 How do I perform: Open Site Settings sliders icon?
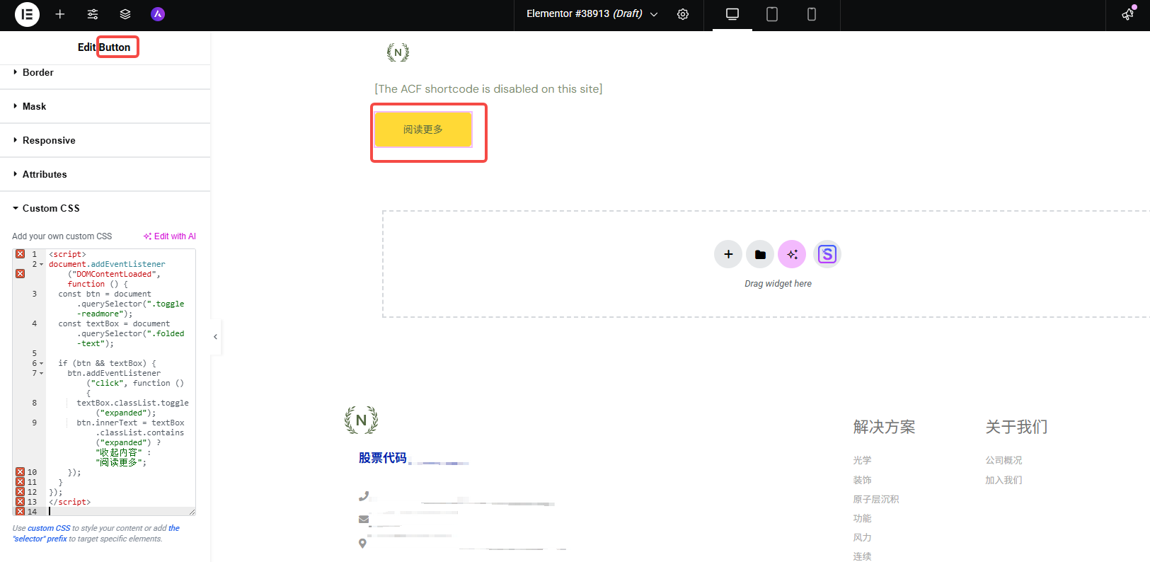pos(93,14)
